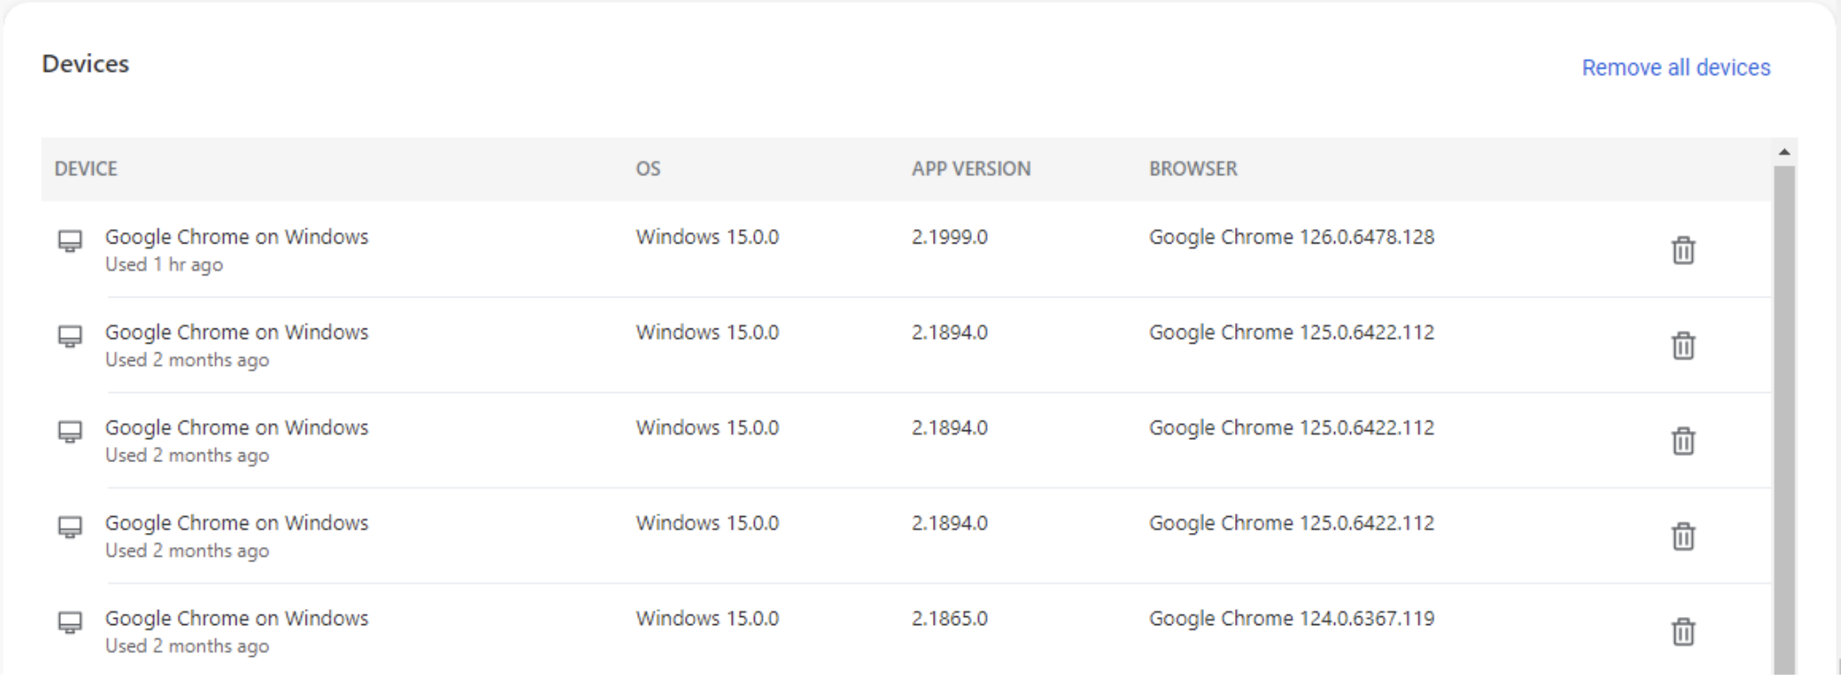This screenshot has width=1841, height=680.
Task: Click trash icon for Chrome 124.0.6367.119 device
Action: pyautogui.click(x=1682, y=632)
